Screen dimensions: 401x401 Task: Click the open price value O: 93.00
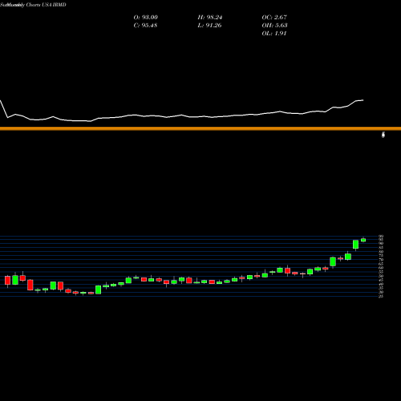coord(145,18)
